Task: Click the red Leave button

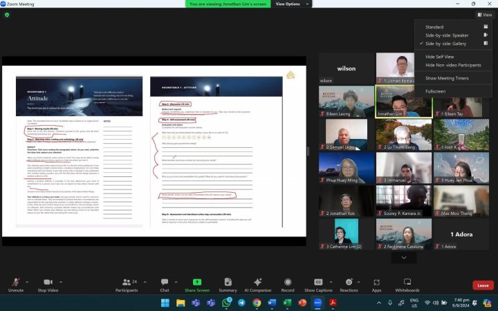Action: point(483,285)
